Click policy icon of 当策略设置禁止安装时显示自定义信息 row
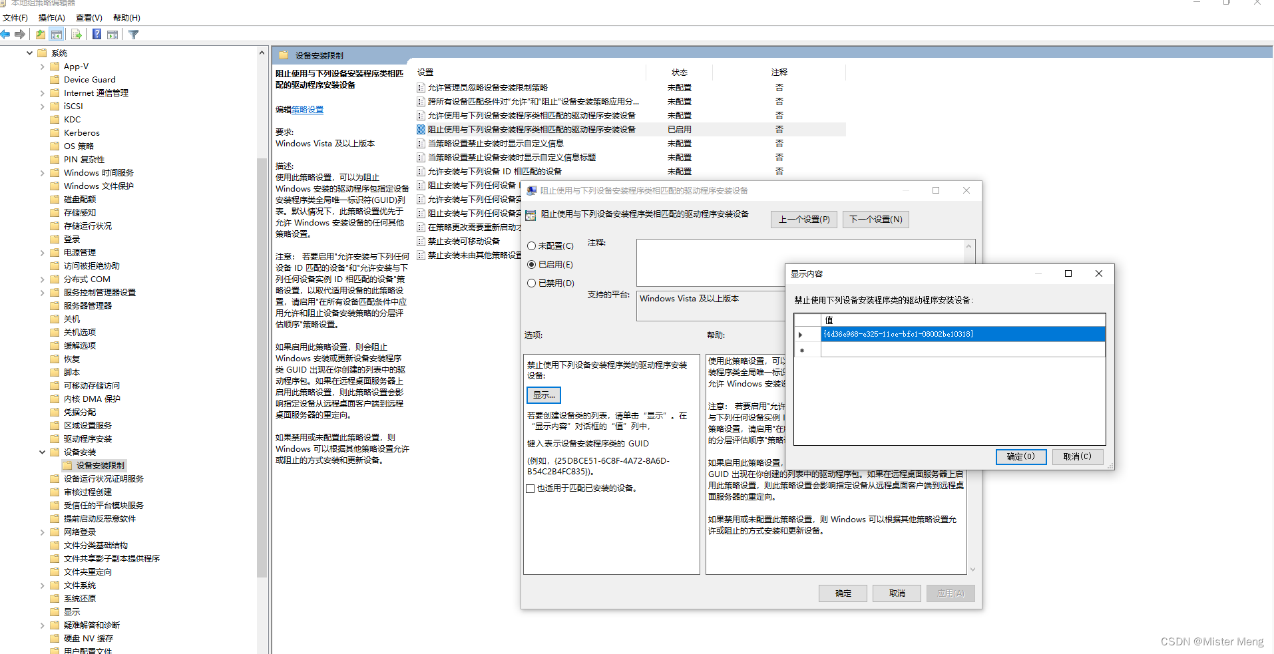This screenshot has width=1274, height=654. 421,144
